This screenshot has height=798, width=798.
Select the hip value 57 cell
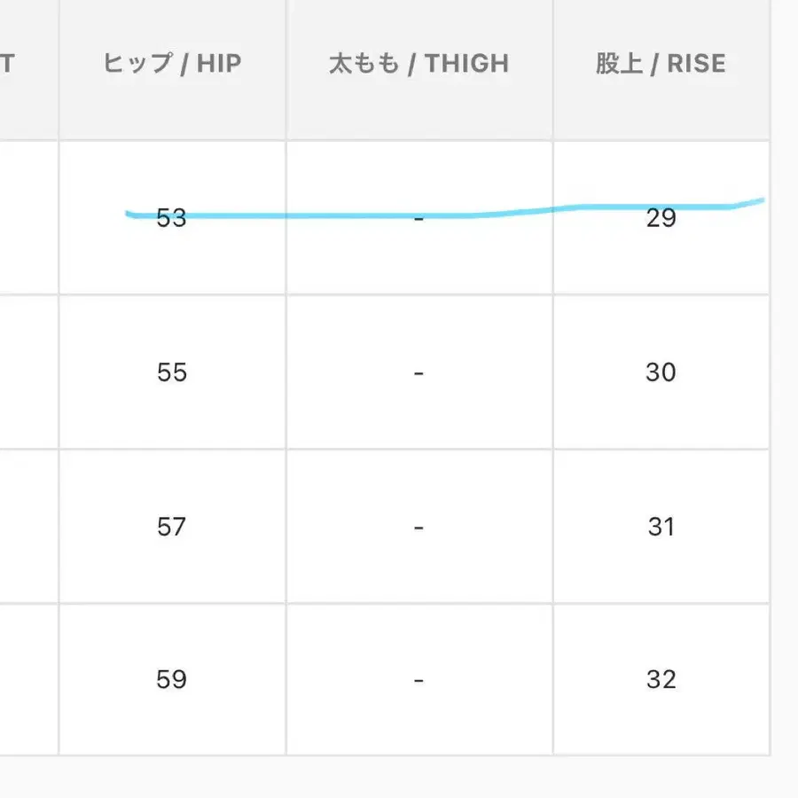click(x=172, y=526)
